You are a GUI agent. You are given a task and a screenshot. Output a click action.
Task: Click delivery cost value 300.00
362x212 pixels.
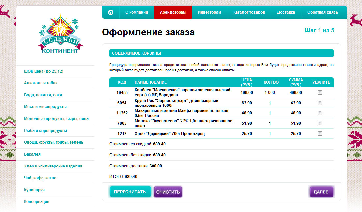[x=156, y=166]
